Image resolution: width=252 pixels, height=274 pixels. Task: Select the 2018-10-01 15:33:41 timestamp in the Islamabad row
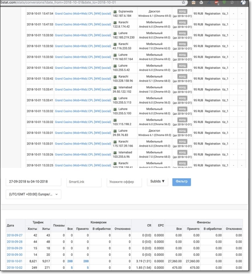[x=40, y=89]
